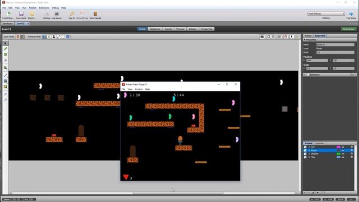Move layer up with up arrow
359x202 pixels.
point(313,192)
